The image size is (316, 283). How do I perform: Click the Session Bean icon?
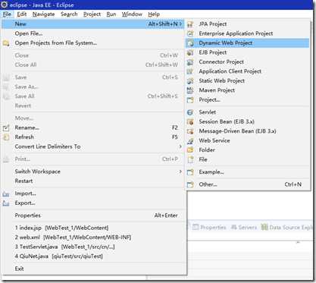point(190,122)
